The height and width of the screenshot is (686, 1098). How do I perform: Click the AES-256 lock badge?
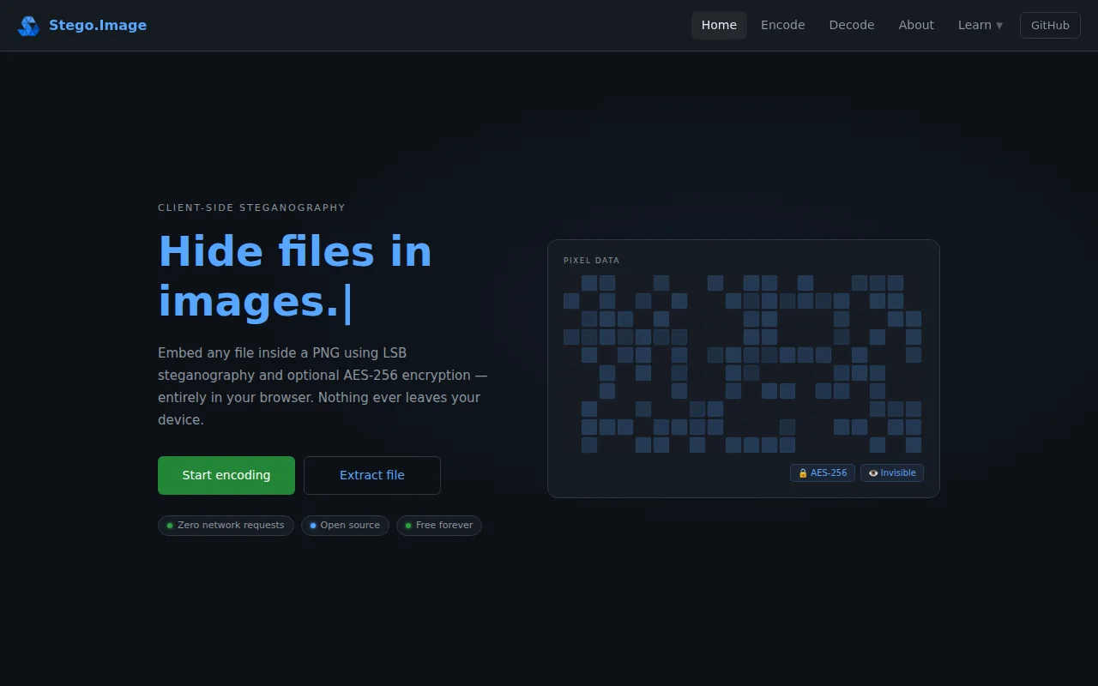pyautogui.click(x=823, y=472)
